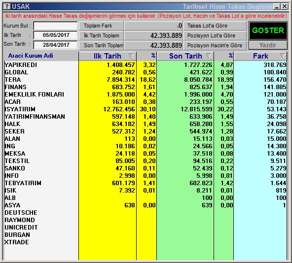Select the RAYMOND row
Viewport: 292px width, 263px height.
(x=145, y=220)
